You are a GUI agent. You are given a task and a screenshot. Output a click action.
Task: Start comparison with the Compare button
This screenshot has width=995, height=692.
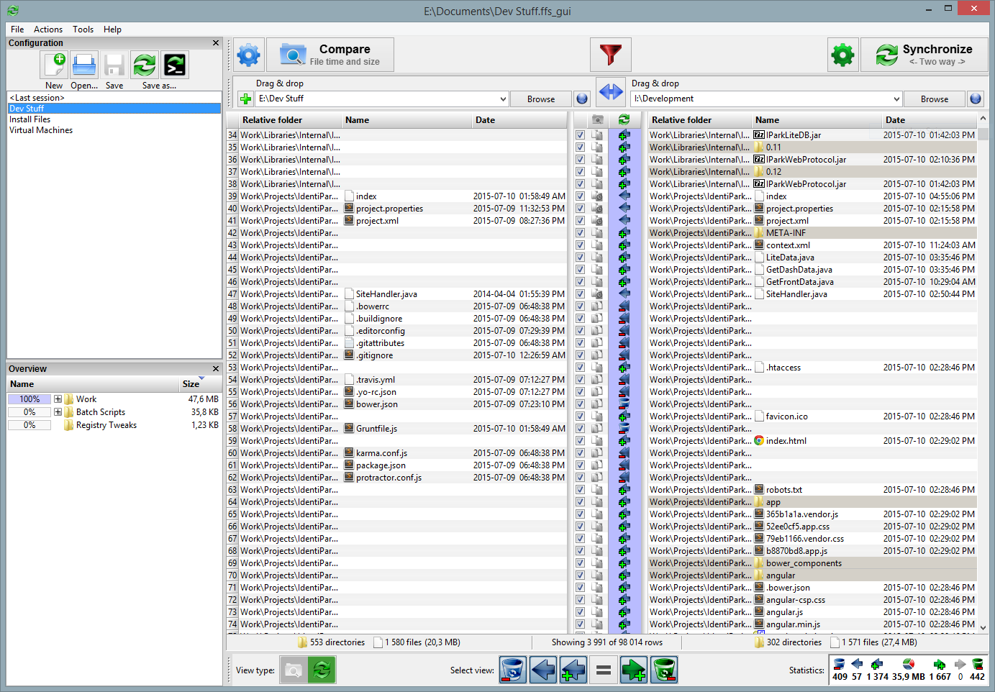[x=330, y=55]
